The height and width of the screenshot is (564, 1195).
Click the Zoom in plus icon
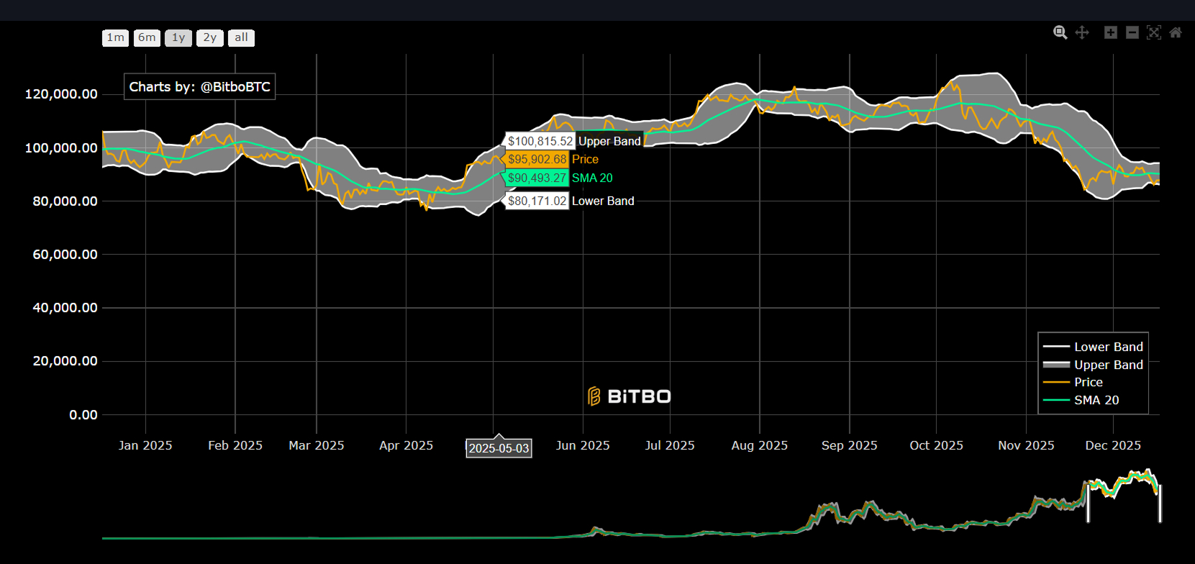click(1111, 32)
